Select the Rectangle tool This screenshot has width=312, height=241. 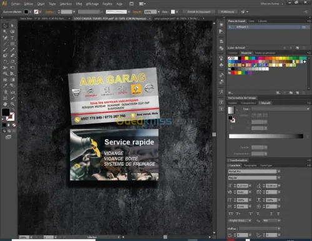coord(12,44)
